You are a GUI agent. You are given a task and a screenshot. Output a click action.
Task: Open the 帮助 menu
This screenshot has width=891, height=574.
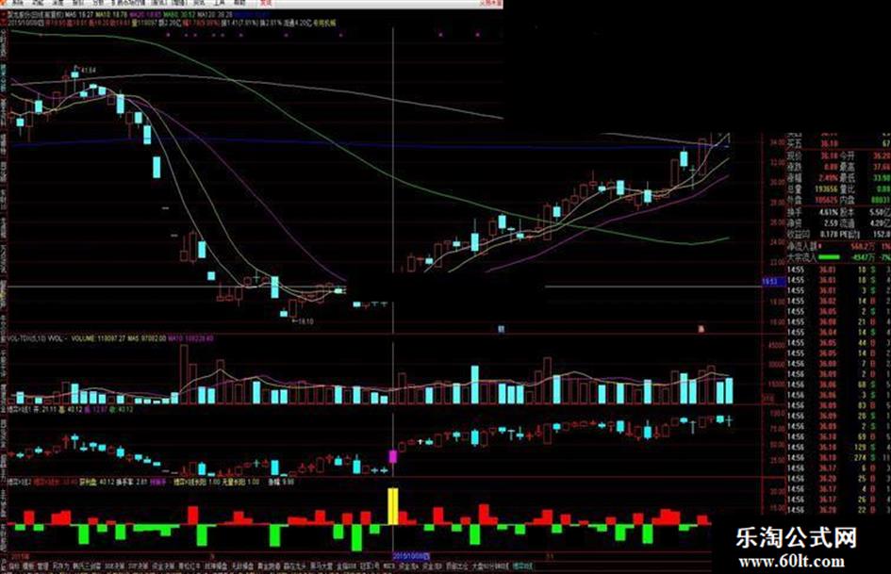(239, 4)
